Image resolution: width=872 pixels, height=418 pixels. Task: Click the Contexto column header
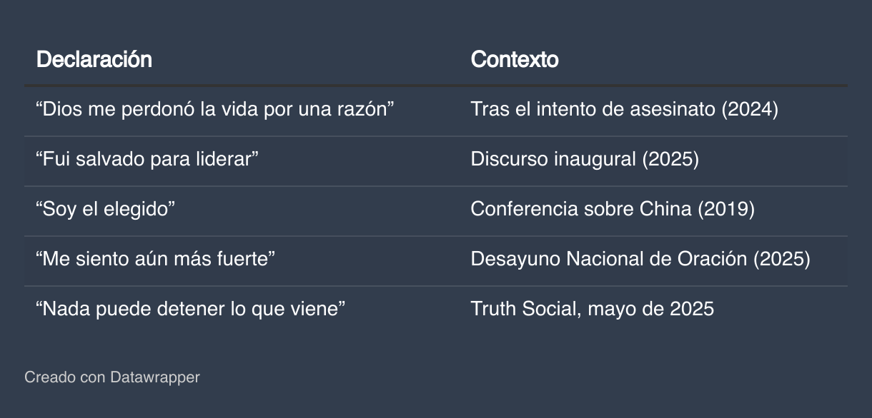tap(514, 59)
